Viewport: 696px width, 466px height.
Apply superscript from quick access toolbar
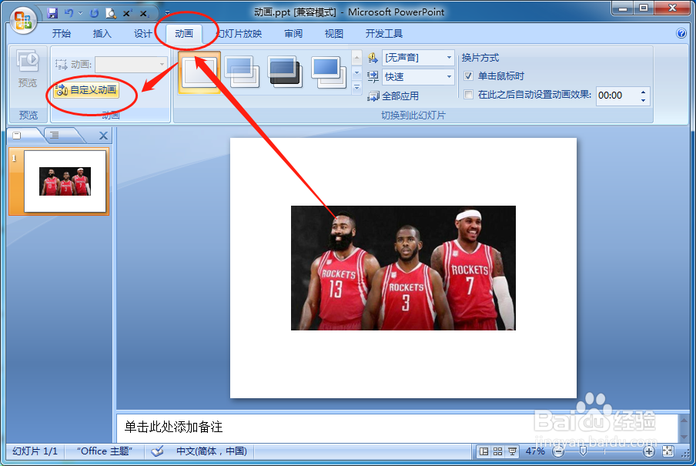[x=127, y=13]
